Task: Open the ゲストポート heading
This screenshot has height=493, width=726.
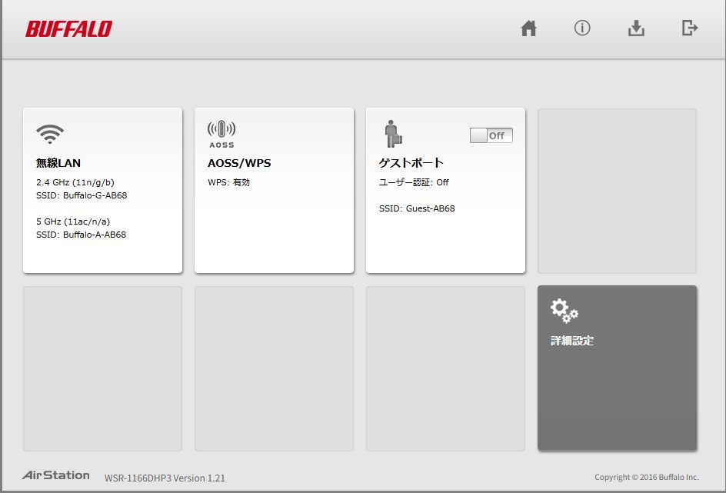Action: point(411,163)
